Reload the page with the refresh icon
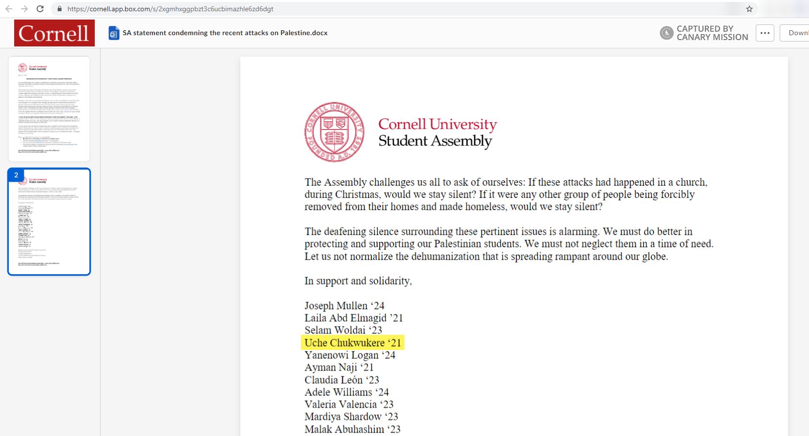Viewport: 809px width, 436px height. (40, 9)
